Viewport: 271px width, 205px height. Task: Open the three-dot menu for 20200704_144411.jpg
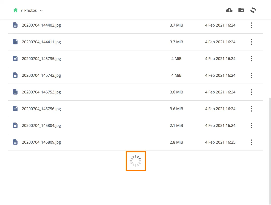click(251, 42)
